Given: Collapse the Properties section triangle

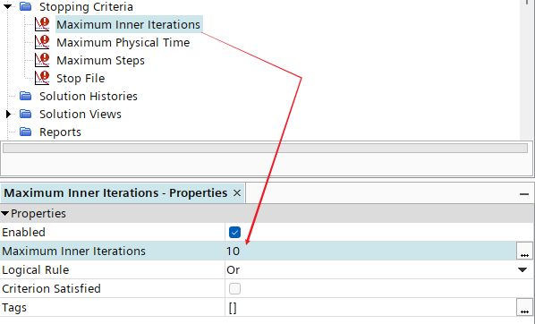Looking at the screenshot, I should pos(4,214).
